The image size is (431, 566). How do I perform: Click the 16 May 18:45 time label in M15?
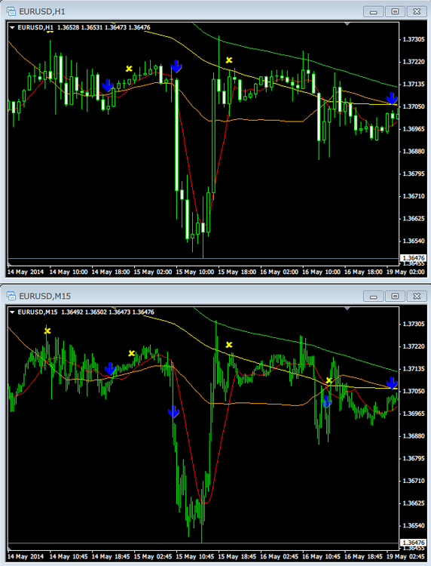tap(363, 557)
